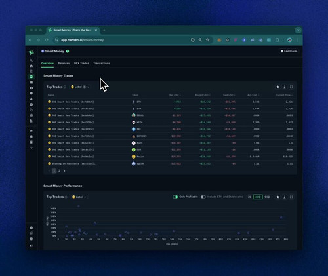Show info tooltip icon beside Top Traders

tap(66, 197)
